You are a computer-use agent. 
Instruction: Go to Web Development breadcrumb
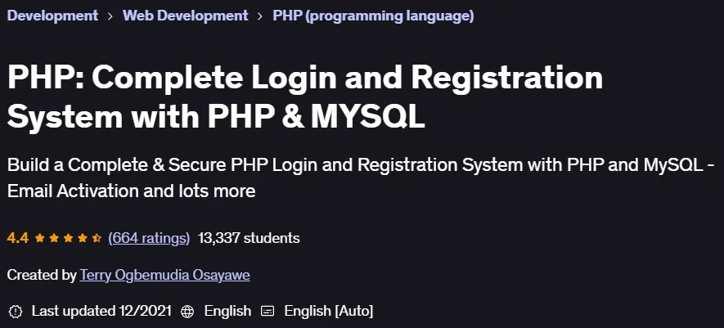185,16
